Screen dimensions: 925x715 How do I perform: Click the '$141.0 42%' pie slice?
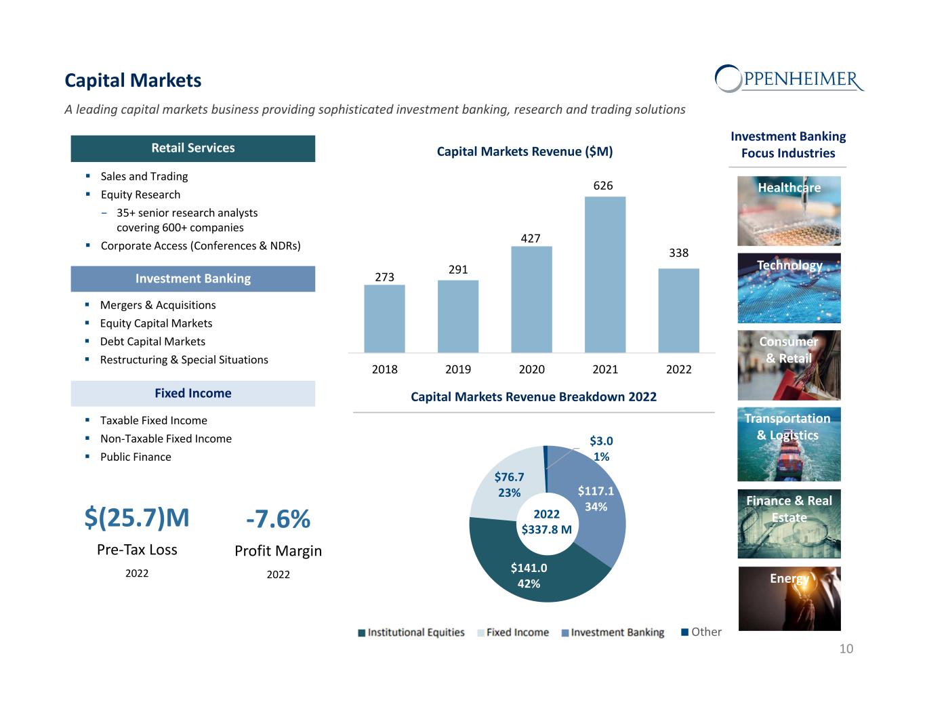point(529,576)
